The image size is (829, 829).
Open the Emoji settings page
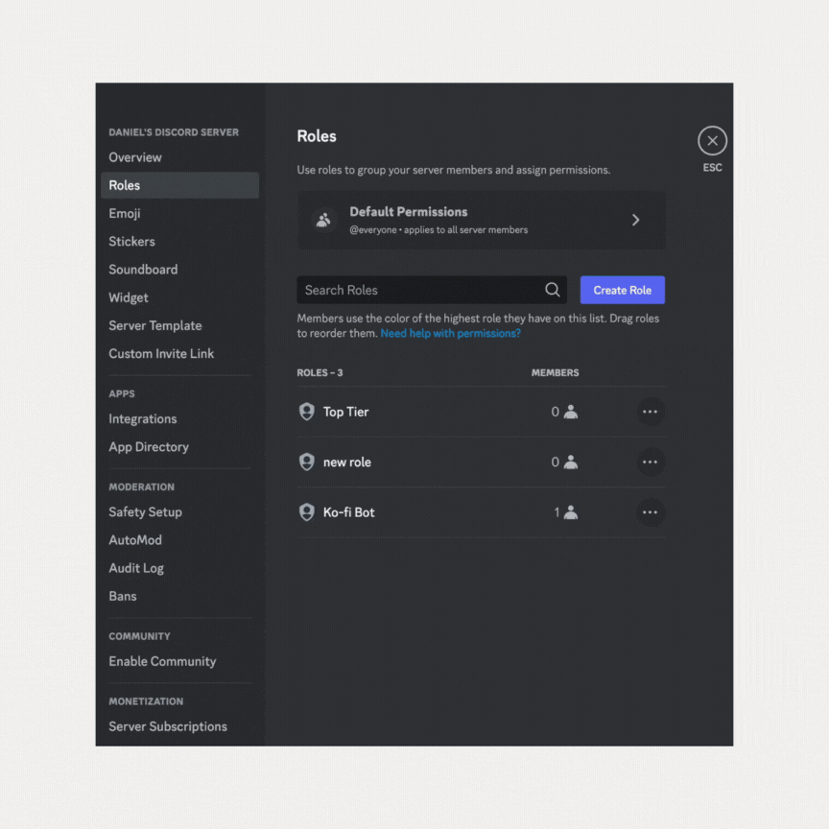pyautogui.click(x=125, y=213)
